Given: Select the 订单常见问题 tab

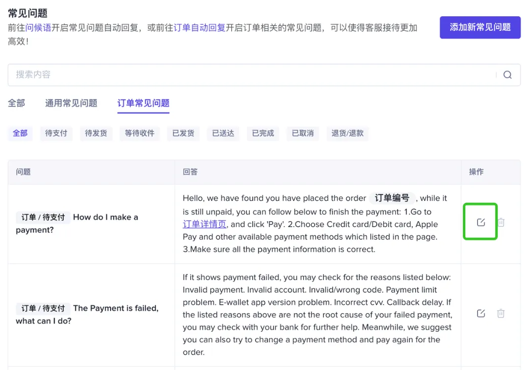Looking at the screenshot, I should (143, 103).
